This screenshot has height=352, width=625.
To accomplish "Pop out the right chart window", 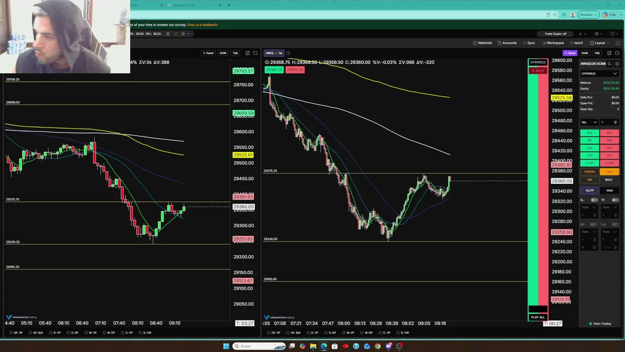I will pyautogui.click(x=609, y=53).
